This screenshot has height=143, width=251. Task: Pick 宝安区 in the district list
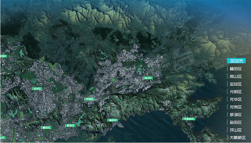235,84
